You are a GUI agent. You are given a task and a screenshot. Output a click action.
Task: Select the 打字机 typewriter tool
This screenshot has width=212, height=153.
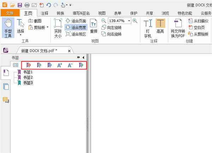coord(148,28)
